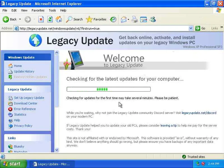Screen dimensions: 224x168
Task: Click the Legacy Update globe logo
Action: click(36, 40)
